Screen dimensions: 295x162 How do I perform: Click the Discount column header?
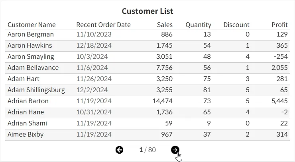click(236, 25)
